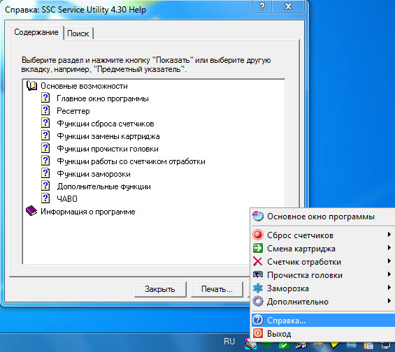The image size is (395, 352).
Task: Click the Функции сброса счетчиков topic icon
Action: coord(45,123)
